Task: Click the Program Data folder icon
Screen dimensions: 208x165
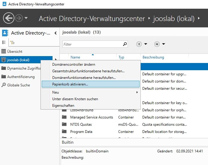Action: pyautogui.click(x=64, y=132)
